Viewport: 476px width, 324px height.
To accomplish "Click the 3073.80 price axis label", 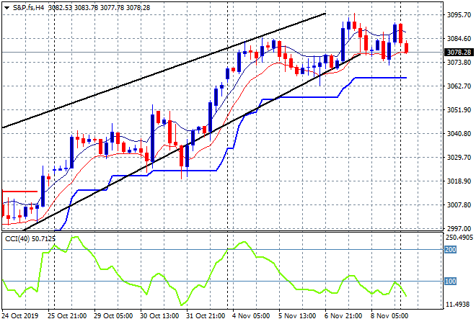I will [x=459, y=63].
